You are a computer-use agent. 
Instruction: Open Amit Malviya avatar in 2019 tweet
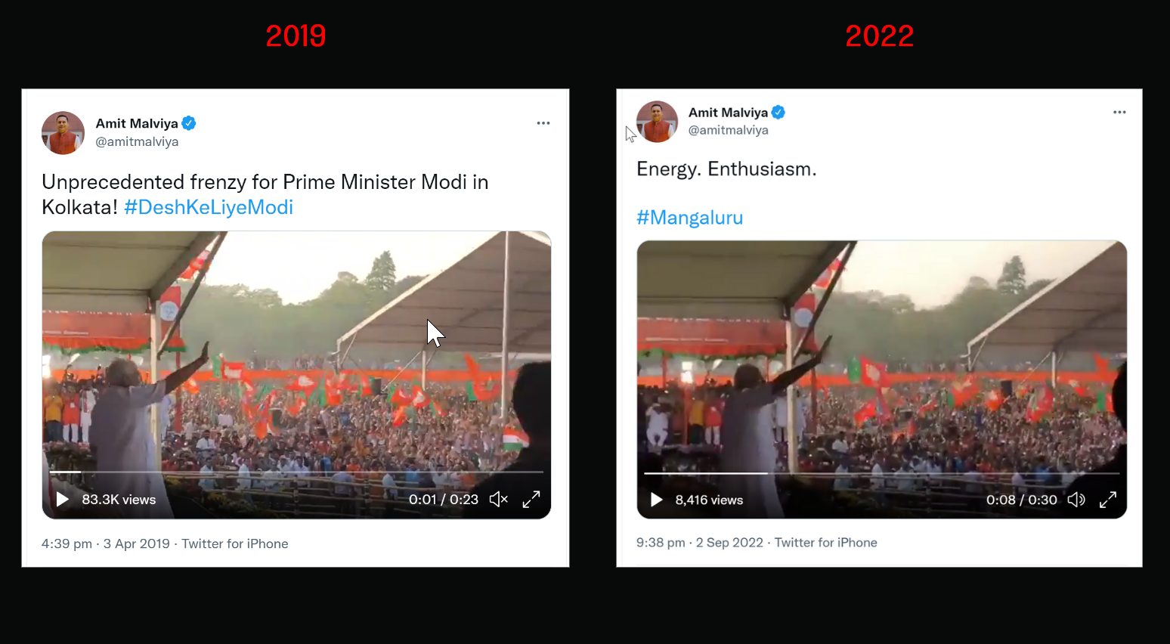[63, 133]
